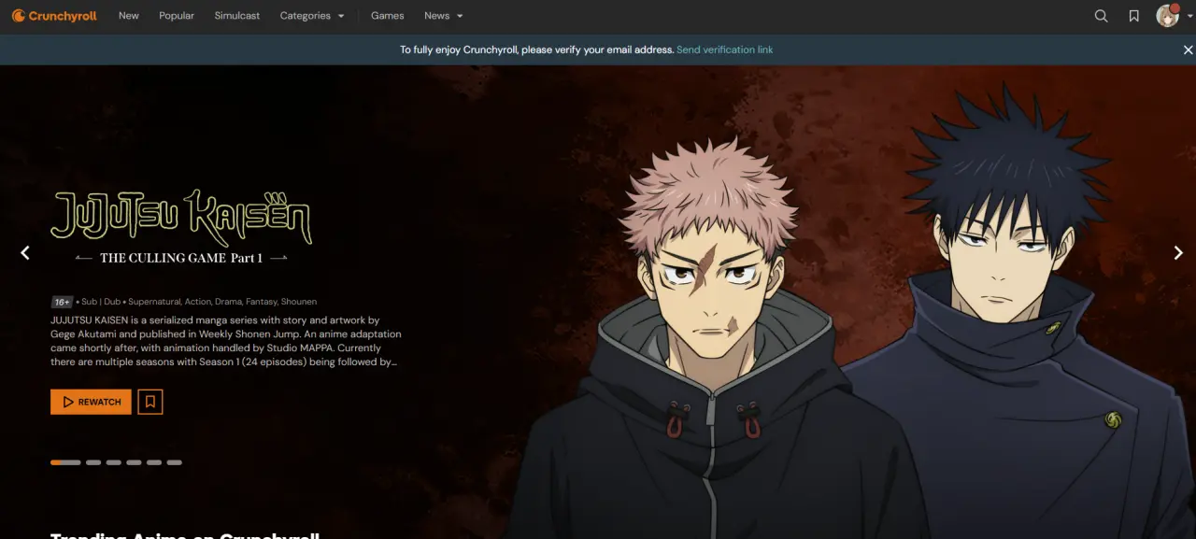Open the New menu item
This screenshot has width=1196, height=539.
(129, 16)
